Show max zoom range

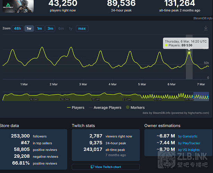tap(82, 28)
